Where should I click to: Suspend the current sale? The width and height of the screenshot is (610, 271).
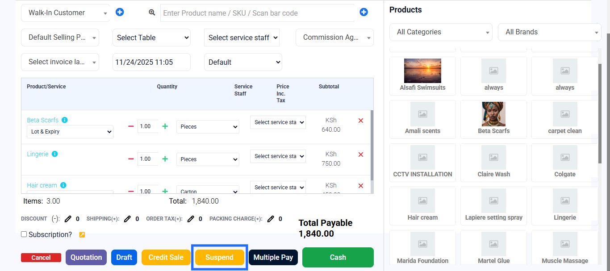pyautogui.click(x=220, y=258)
